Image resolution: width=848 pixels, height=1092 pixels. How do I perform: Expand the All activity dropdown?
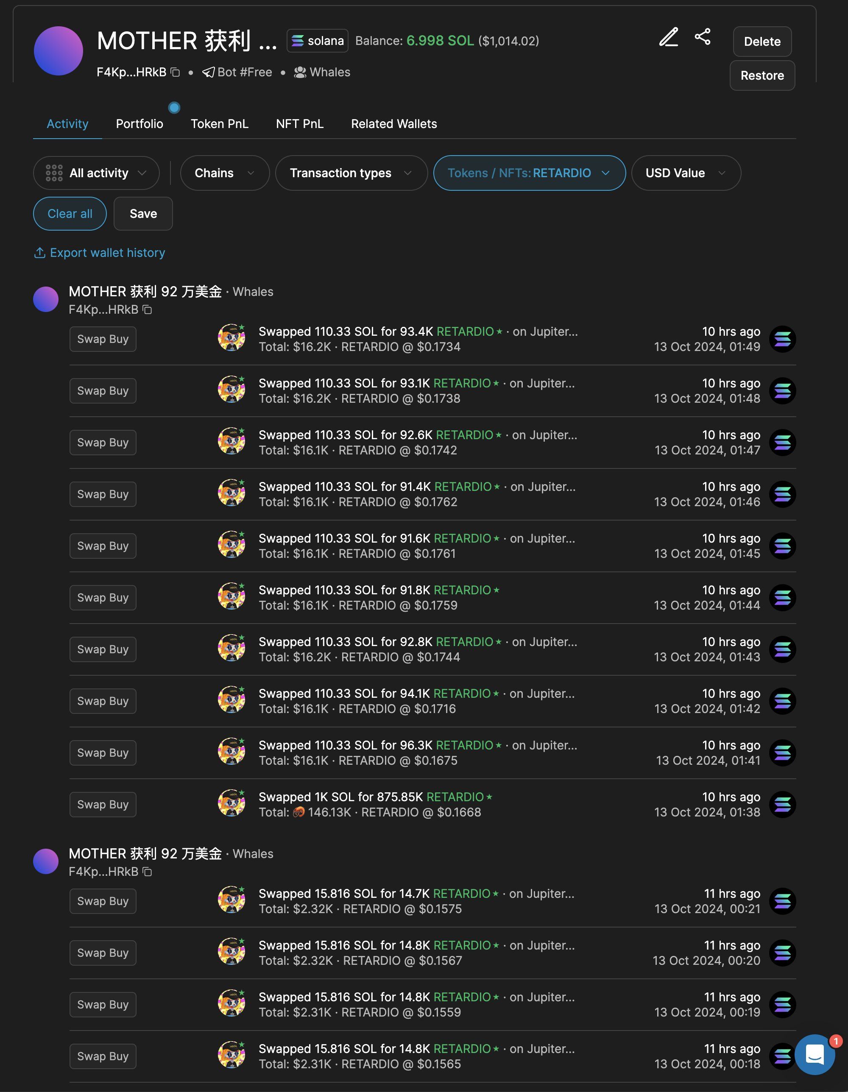tap(97, 173)
